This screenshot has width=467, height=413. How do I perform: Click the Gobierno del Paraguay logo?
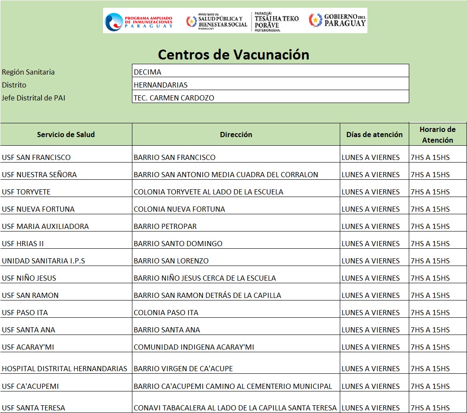click(x=337, y=20)
